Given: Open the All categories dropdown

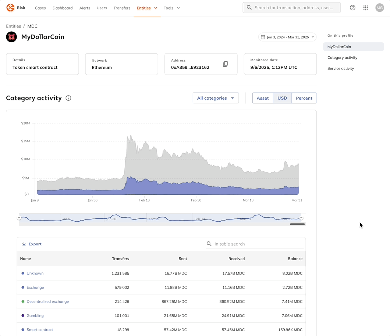Looking at the screenshot, I should pos(216,98).
